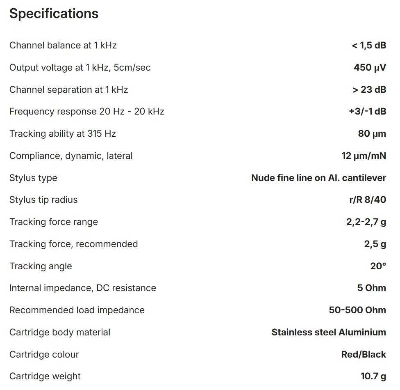Click the Channel separation at 1 kHz label
The image size is (400, 390).
pyautogui.click(x=69, y=90)
